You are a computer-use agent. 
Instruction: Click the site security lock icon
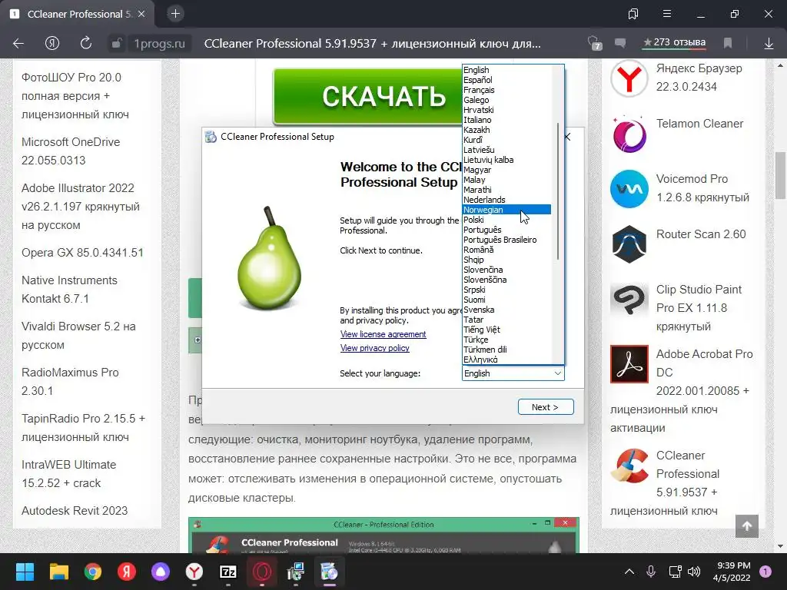(x=116, y=44)
